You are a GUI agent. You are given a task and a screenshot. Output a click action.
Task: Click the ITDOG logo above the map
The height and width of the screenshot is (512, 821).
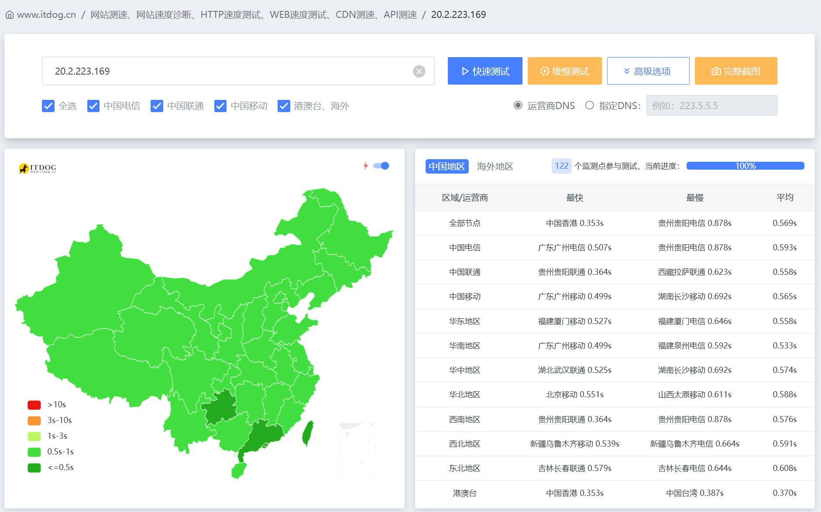click(x=38, y=168)
